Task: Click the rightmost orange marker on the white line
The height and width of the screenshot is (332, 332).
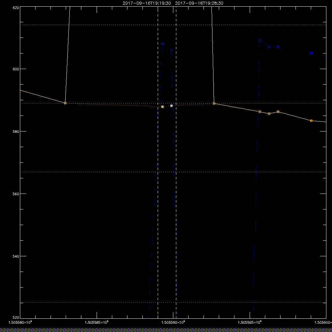Action: [311, 121]
